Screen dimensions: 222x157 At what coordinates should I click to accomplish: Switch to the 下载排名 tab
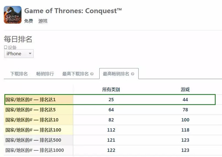[19, 74]
